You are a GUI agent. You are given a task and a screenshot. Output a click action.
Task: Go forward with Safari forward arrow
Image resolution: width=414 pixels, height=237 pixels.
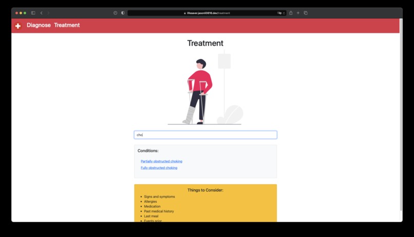[x=48, y=13]
